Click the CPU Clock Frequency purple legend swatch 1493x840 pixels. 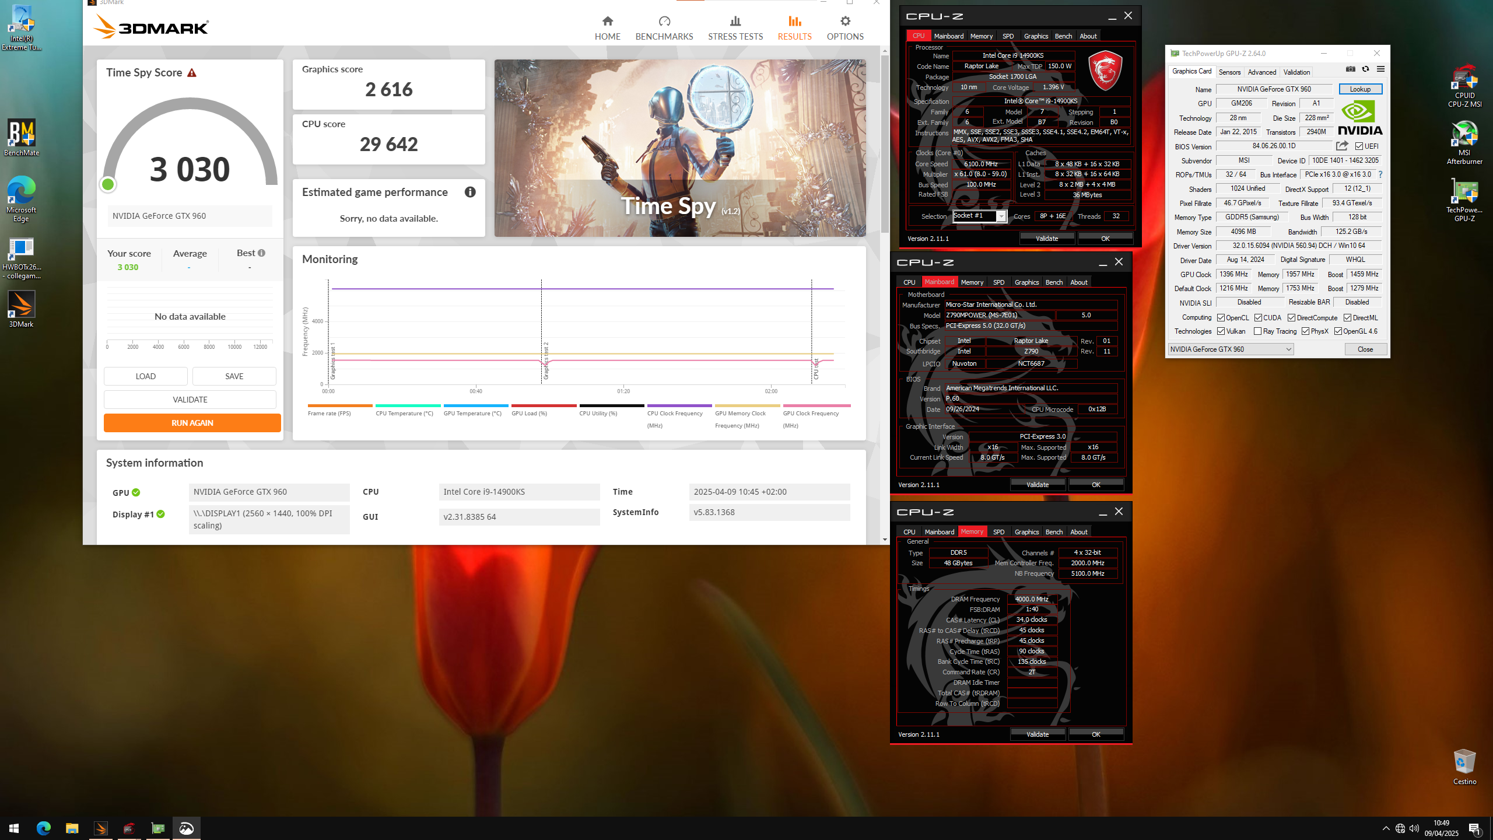(679, 405)
